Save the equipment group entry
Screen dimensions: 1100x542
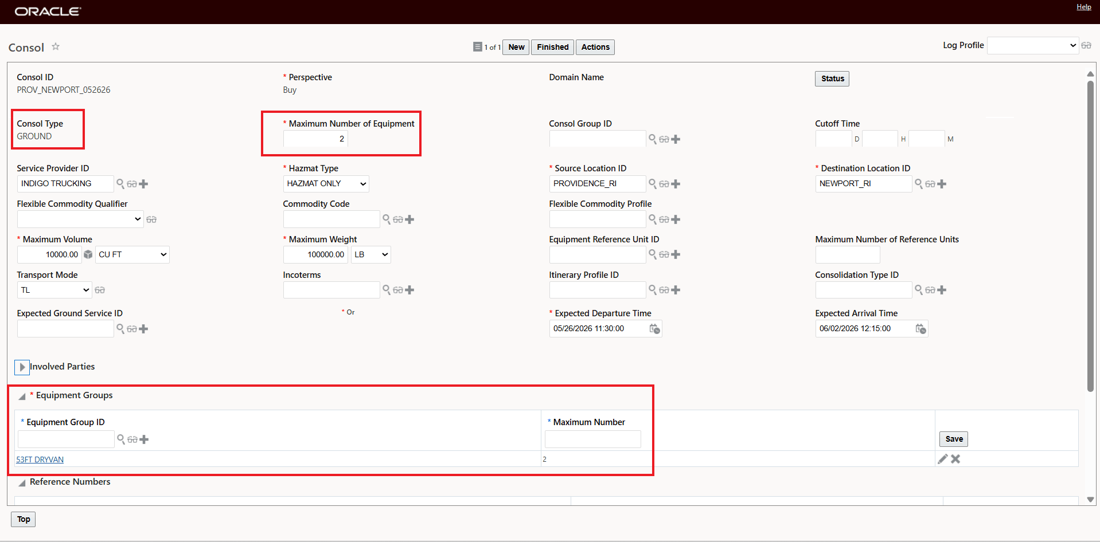tap(954, 439)
